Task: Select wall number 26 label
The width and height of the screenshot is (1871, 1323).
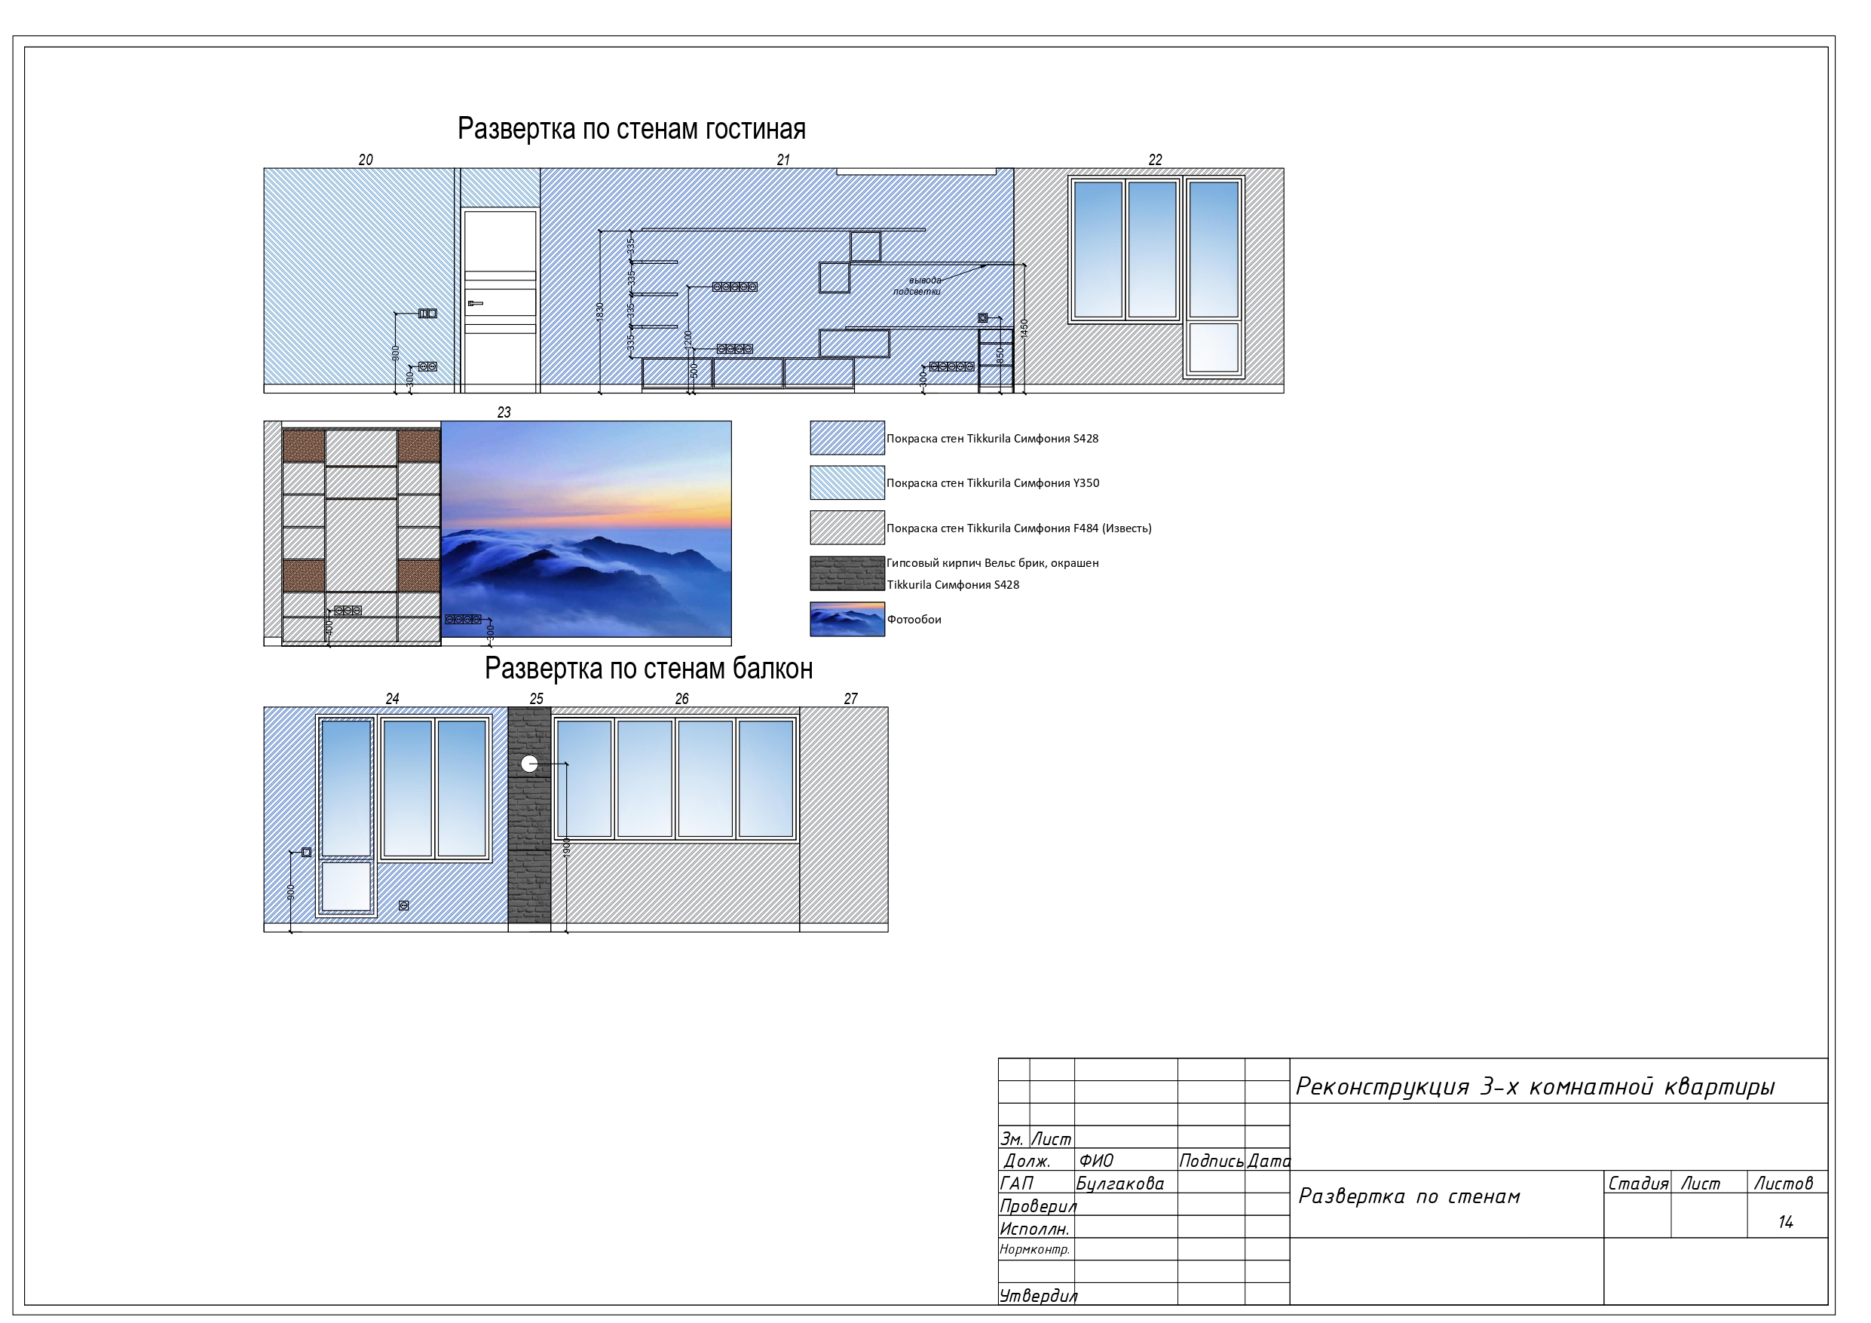Action: pyautogui.click(x=682, y=699)
